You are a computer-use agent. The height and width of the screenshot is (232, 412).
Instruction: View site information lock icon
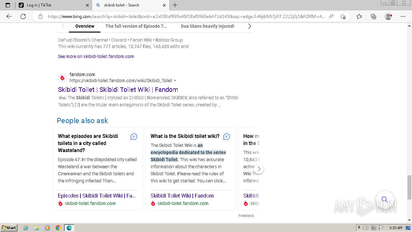pos(41,16)
